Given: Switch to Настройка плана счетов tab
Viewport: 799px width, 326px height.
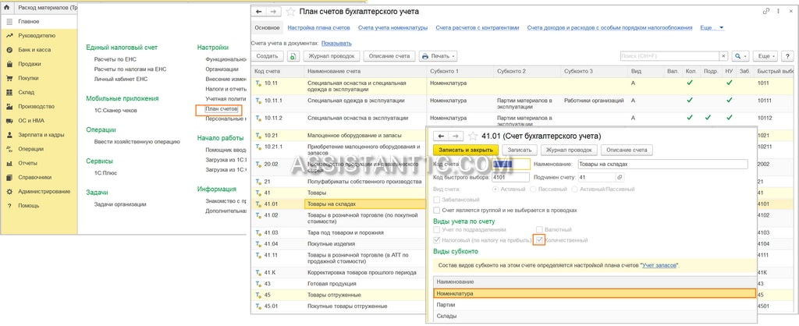Looking at the screenshot, I should tap(319, 28).
